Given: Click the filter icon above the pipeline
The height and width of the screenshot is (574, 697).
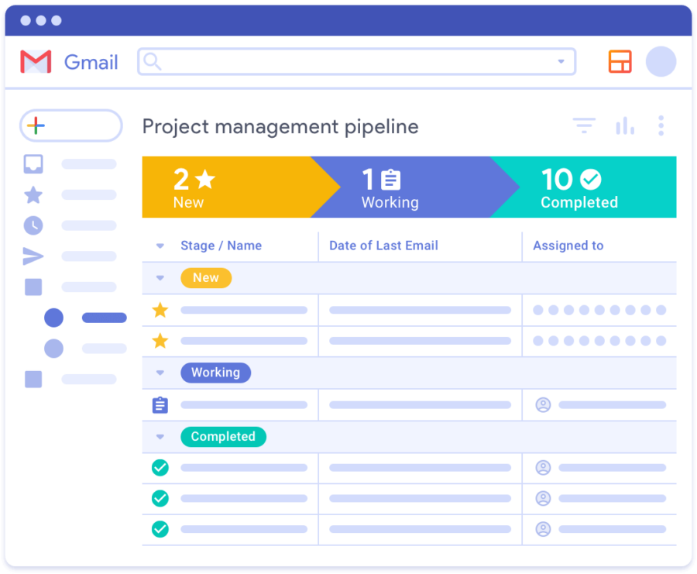Looking at the screenshot, I should [584, 125].
